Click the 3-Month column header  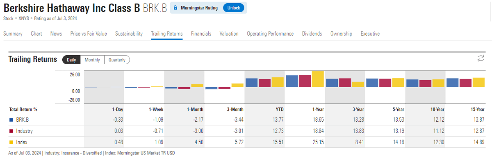point(235,109)
